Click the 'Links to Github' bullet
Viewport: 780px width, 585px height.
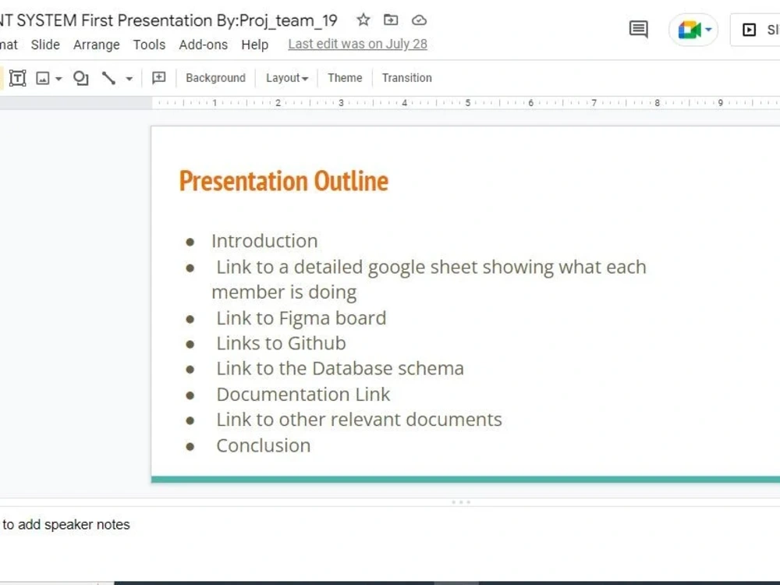coord(281,343)
